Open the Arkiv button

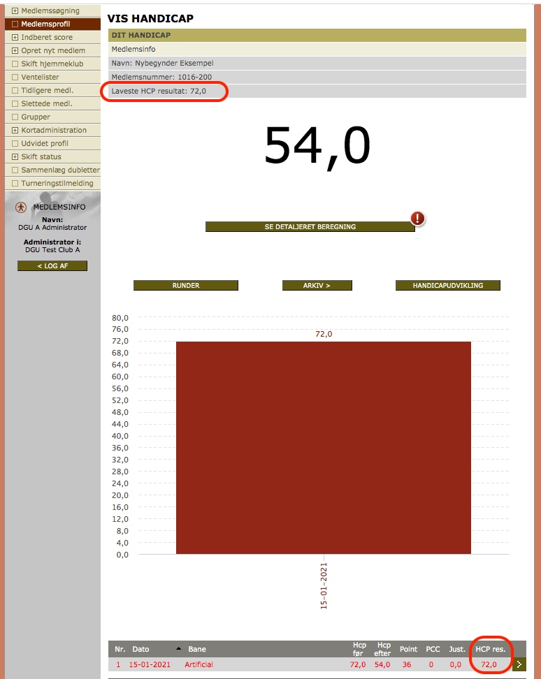pos(317,286)
